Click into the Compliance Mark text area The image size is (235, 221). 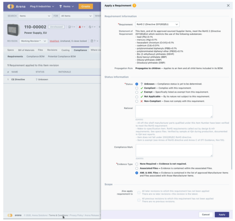tap(174, 150)
